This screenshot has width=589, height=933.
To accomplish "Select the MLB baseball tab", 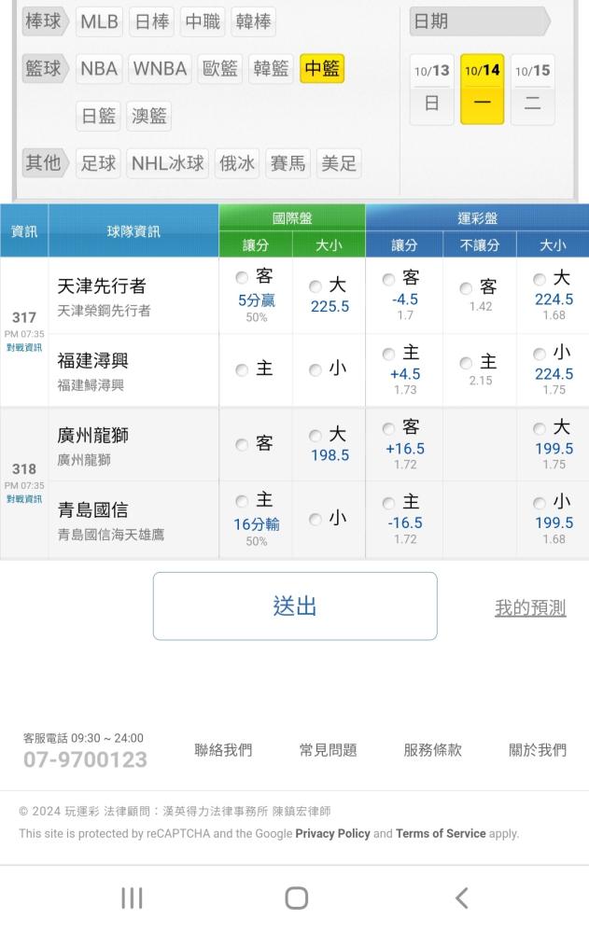I will pyautogui.click(x=99, y=21).
